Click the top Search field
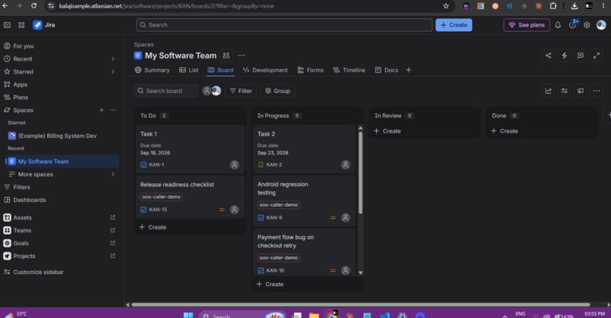 coord(284,25)
